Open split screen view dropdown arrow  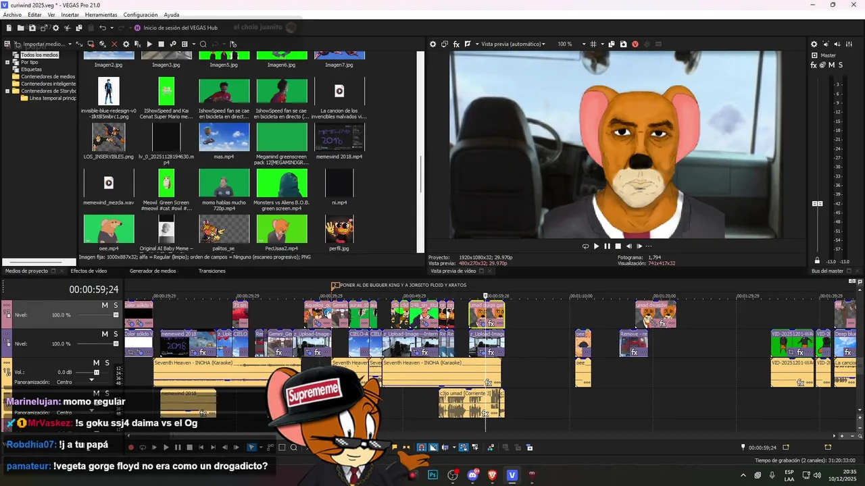476,44
